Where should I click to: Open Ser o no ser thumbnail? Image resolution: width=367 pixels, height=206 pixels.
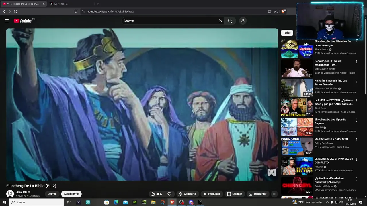(297, 68)
